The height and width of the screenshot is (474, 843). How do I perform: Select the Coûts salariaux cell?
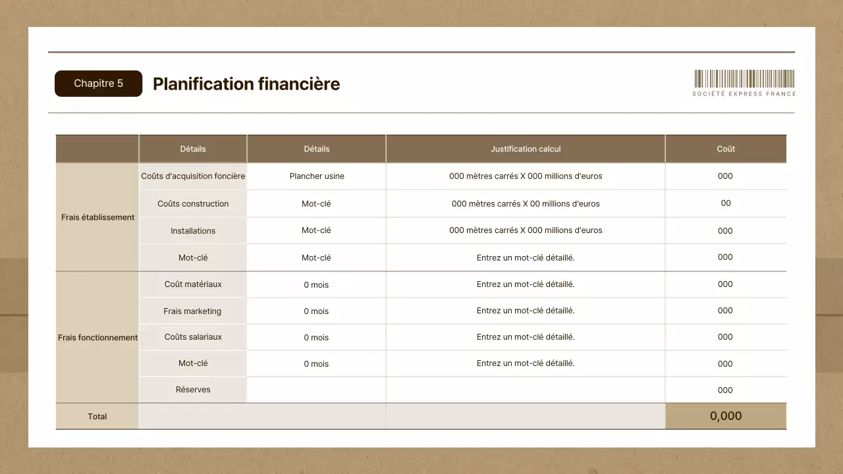tap(192, 337)
